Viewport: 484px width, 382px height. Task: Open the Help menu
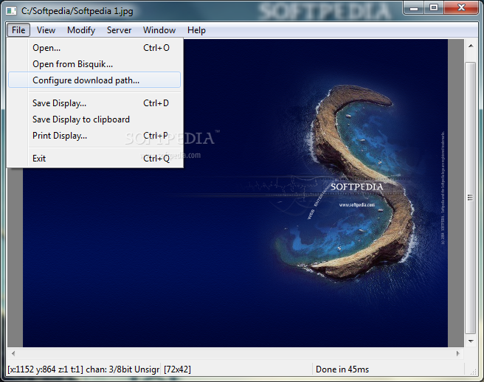tap(196, 30)
